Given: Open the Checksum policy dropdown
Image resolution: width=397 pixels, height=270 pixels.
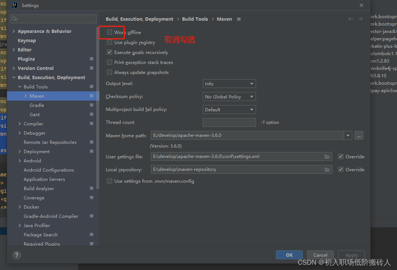Looking at the screenshot, I should [229, 97].
